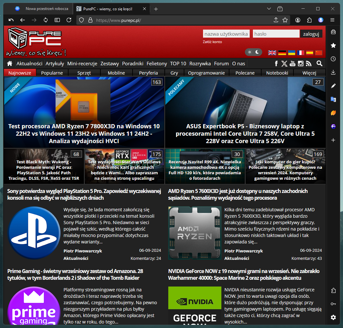Open the sidebar settings gear icon

tap(333, 317)
